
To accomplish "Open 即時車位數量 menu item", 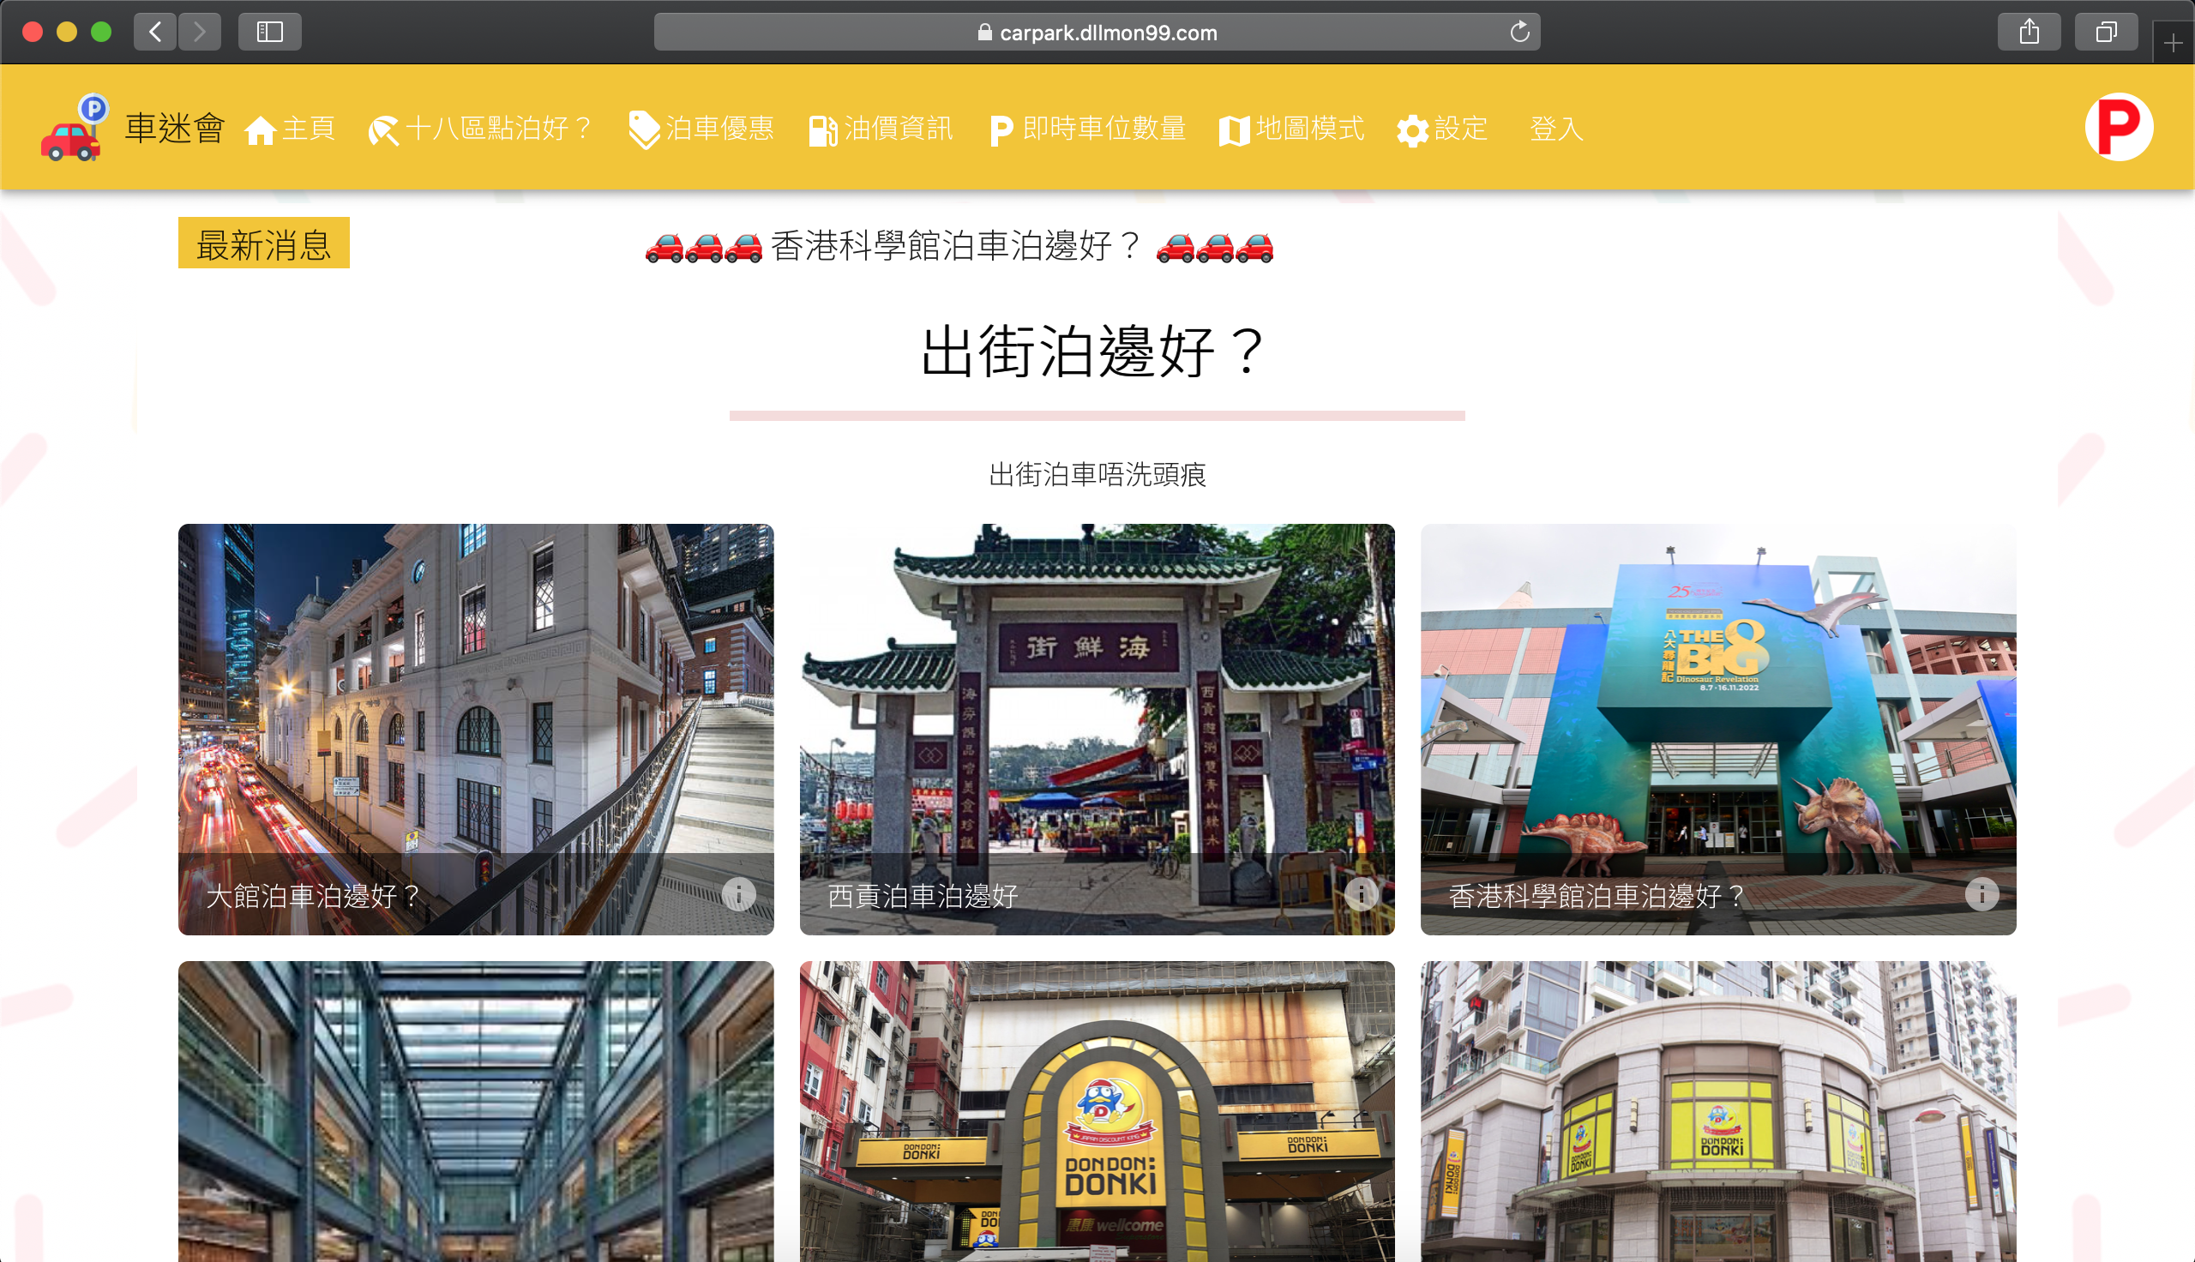I will 1087,129.
